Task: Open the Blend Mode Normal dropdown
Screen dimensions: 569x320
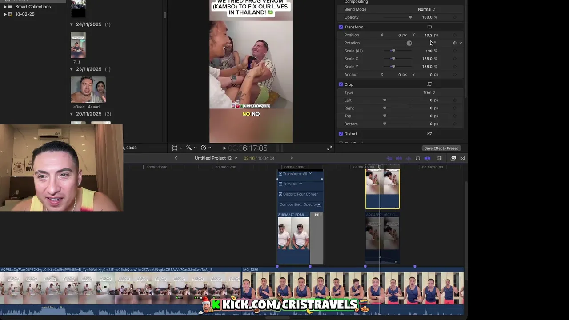Action: tap(426, 9)
